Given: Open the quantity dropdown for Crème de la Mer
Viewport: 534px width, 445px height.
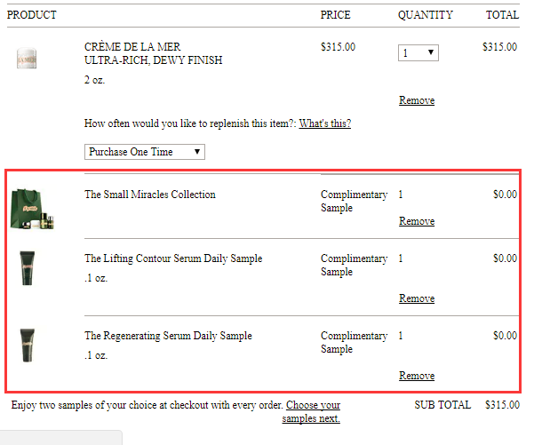Looking at the screenshot, I should 418,52.
